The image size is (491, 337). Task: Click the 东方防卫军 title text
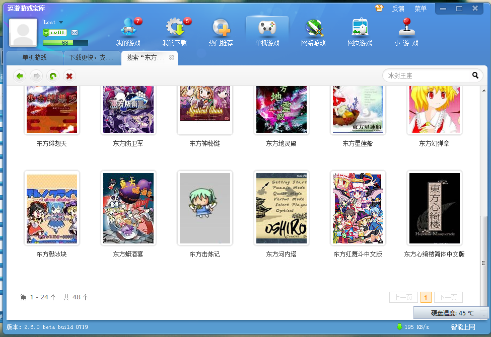coord(128,144)
